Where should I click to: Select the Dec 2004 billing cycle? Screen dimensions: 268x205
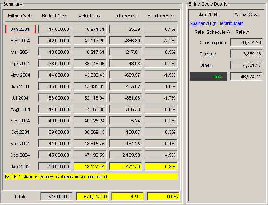click(20, 155)
